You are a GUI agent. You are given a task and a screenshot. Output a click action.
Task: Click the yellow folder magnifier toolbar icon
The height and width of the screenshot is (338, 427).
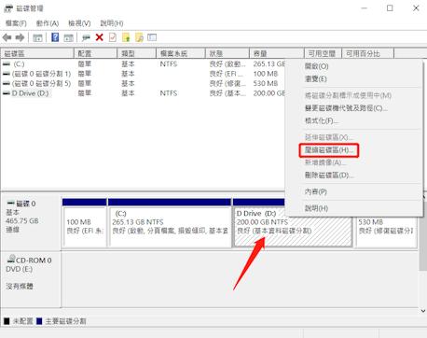click(x=139, y=37)
